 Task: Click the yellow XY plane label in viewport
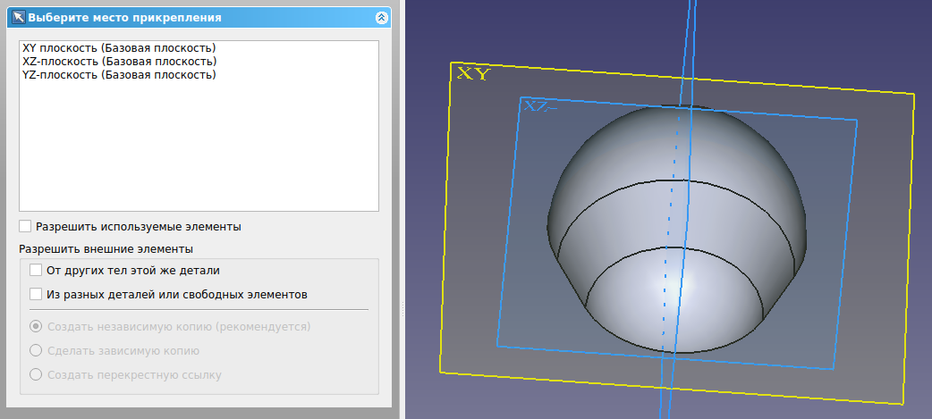click(473, 74)
